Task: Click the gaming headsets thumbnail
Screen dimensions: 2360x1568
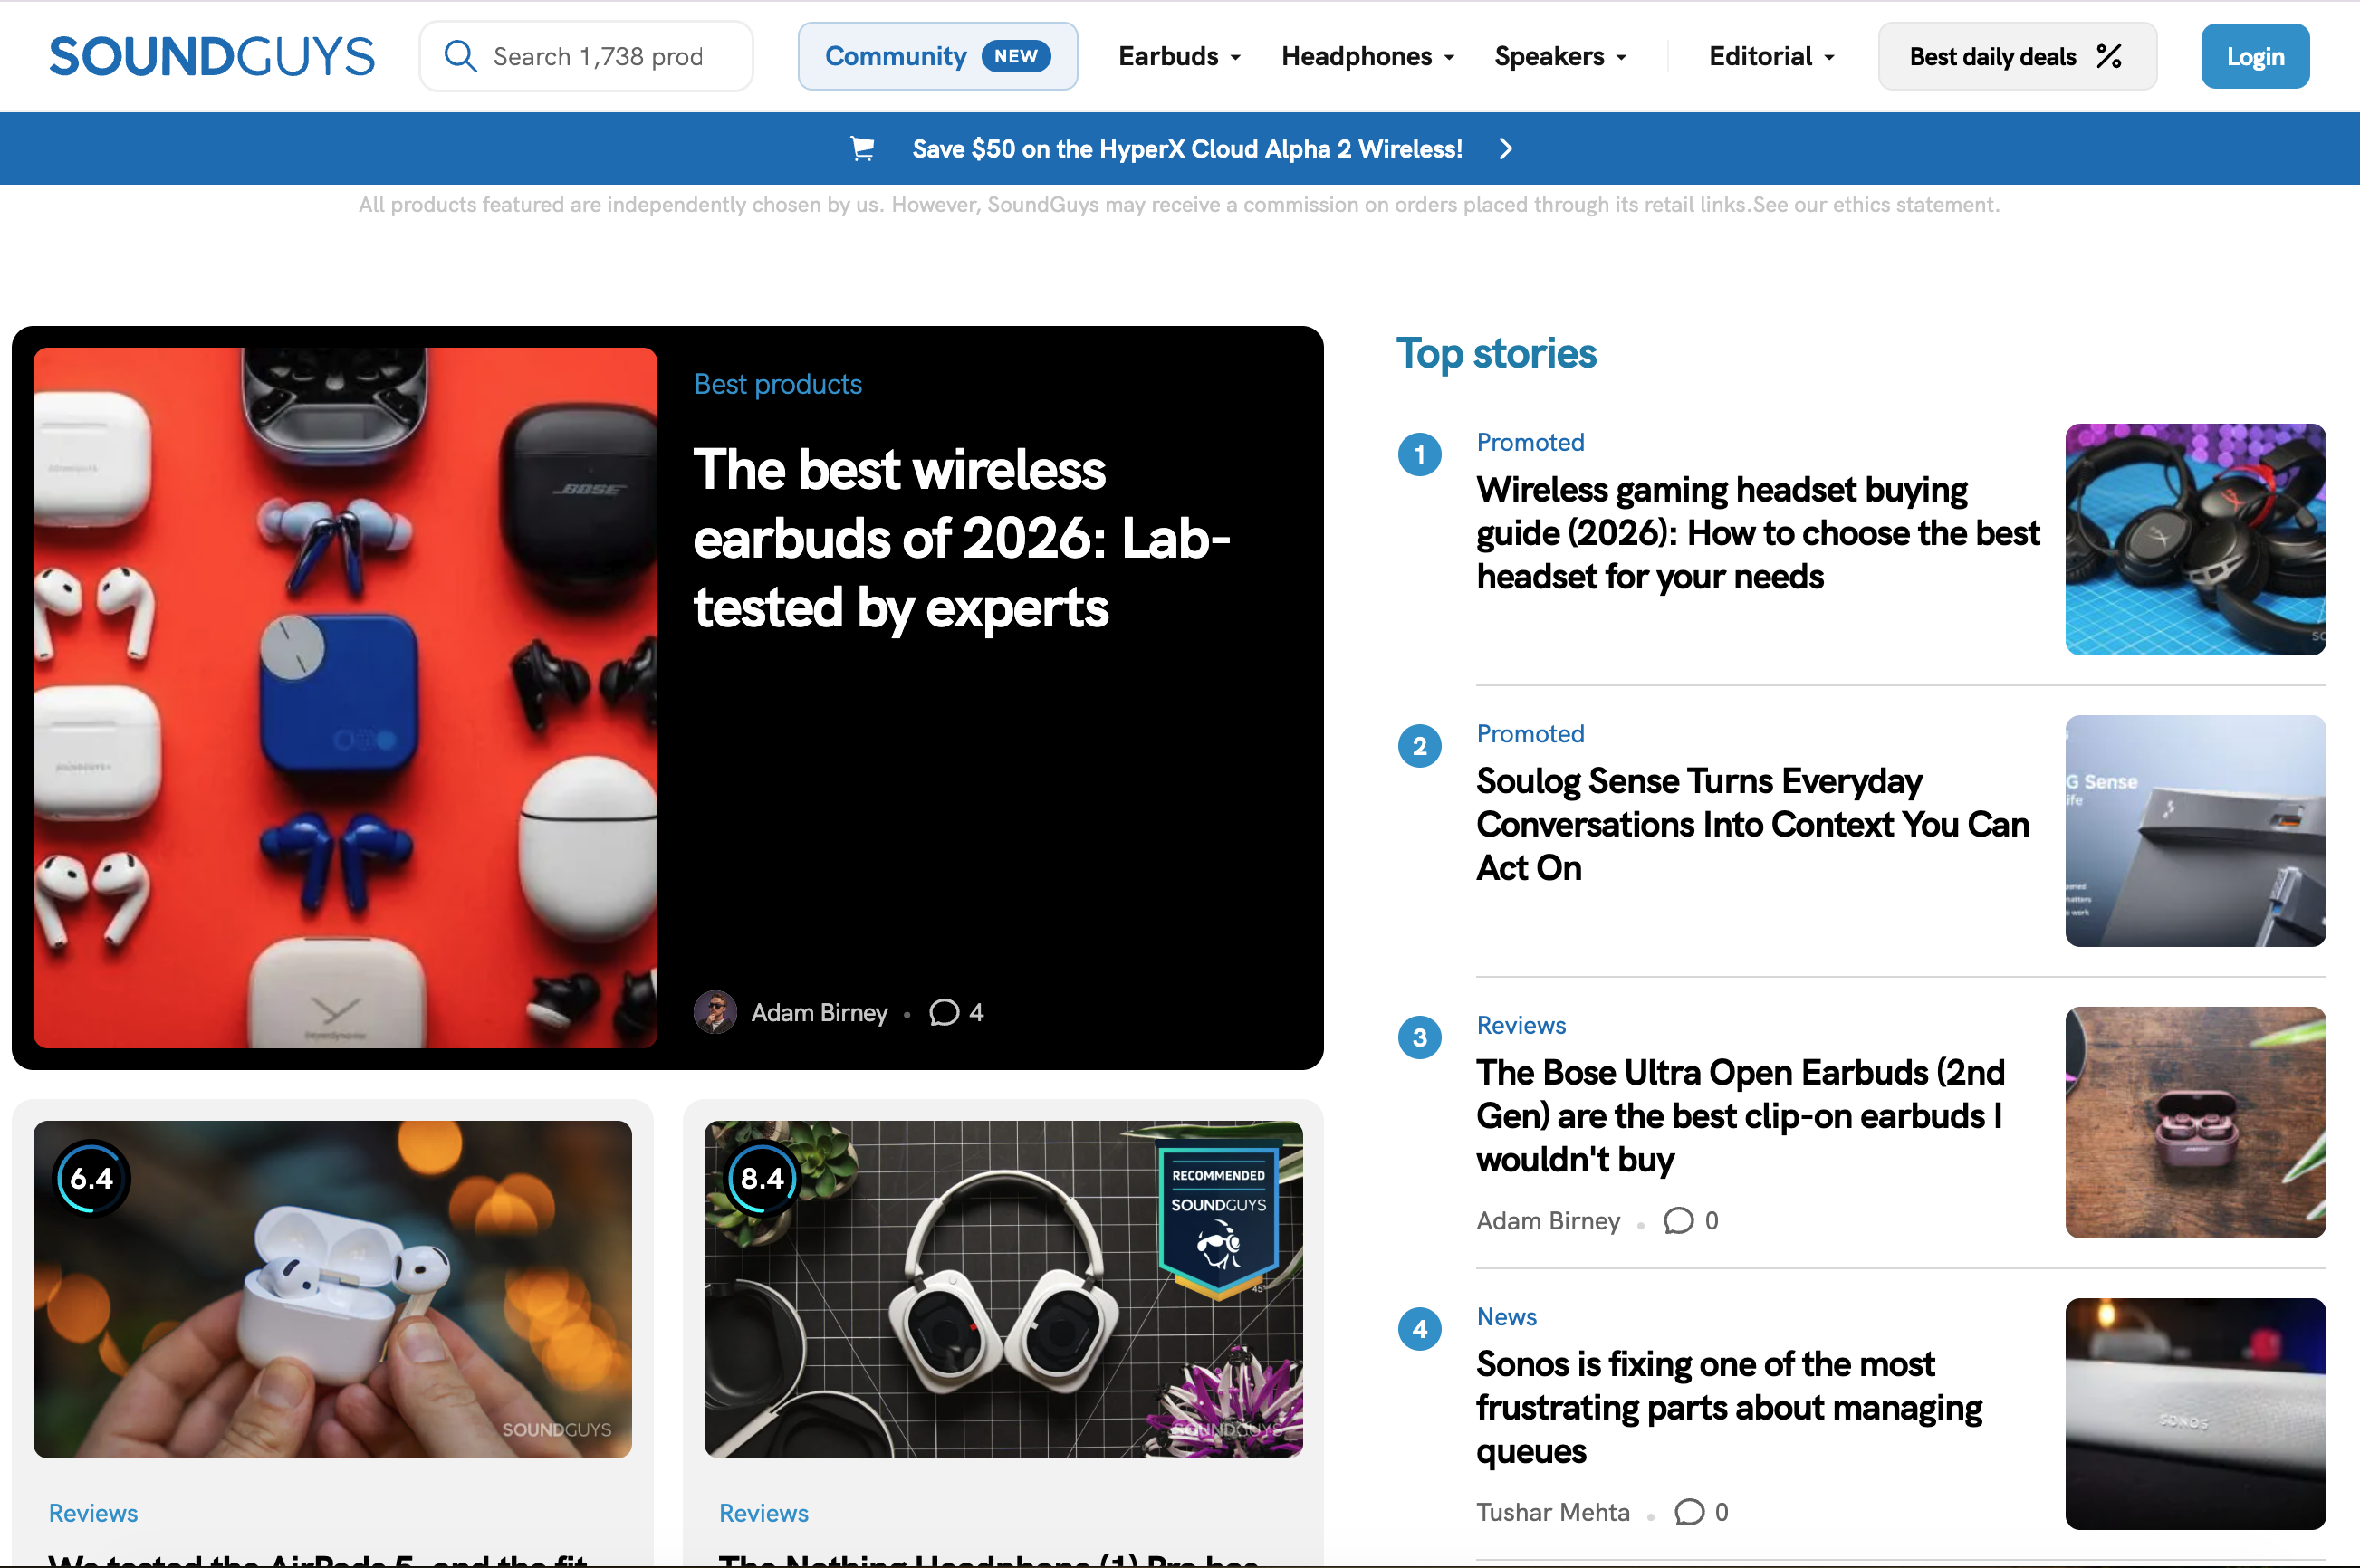Action: tap(2195, 540)
